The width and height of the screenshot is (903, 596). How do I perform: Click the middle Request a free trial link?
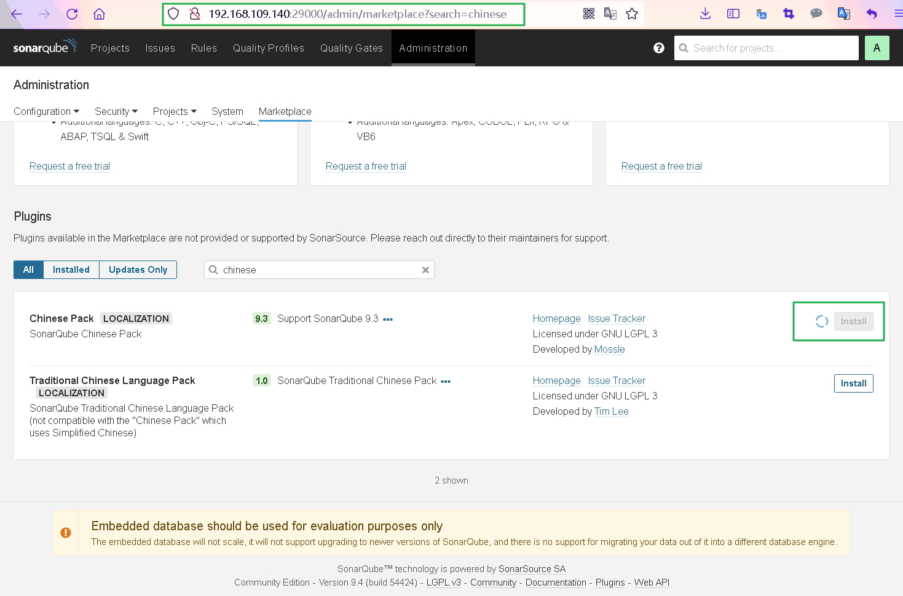coord(366,166)
